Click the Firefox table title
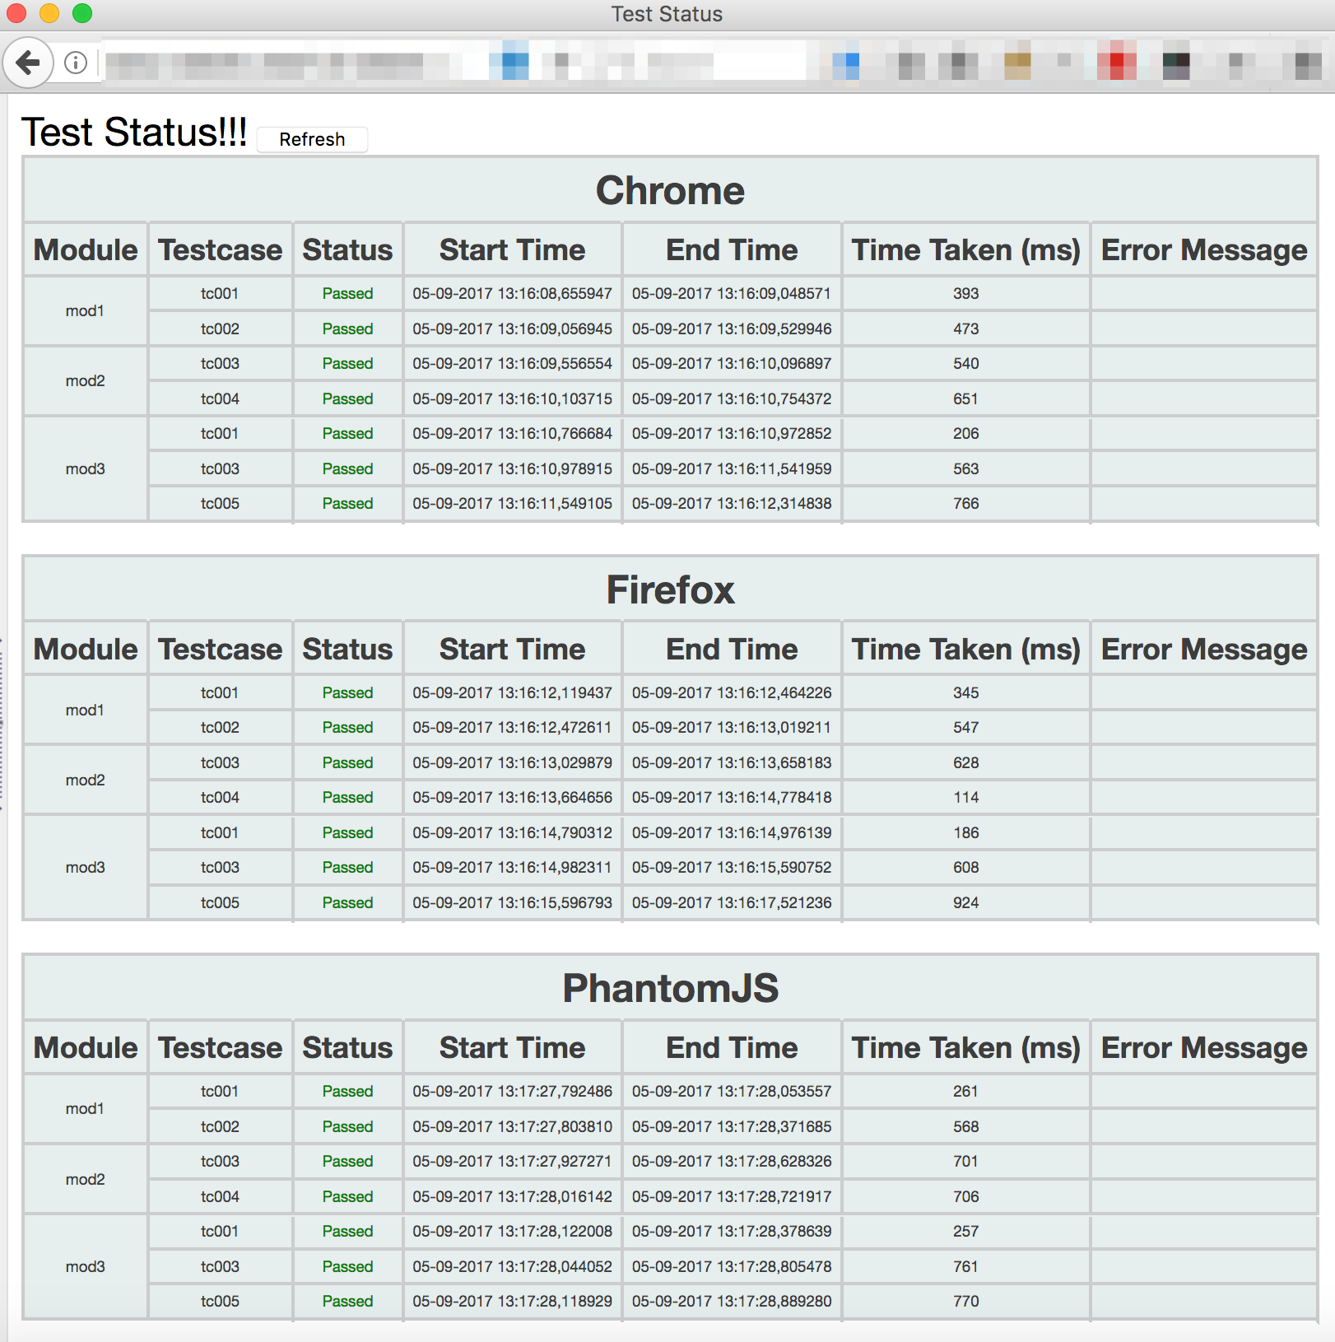Viewport: 1335px width, 1342px height. tap(671, 589)
